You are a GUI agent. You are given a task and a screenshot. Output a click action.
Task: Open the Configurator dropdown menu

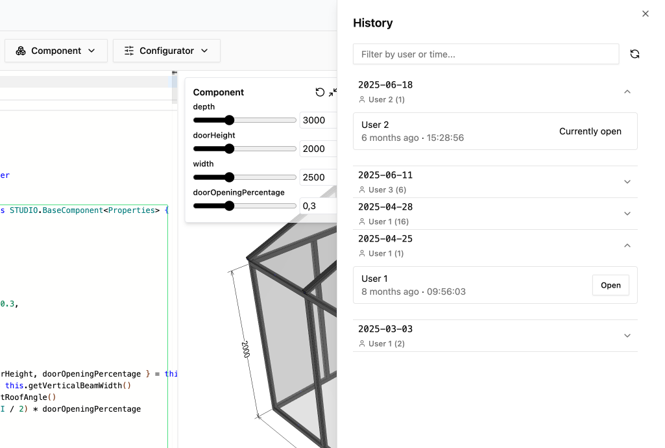(x=204, y=50)
